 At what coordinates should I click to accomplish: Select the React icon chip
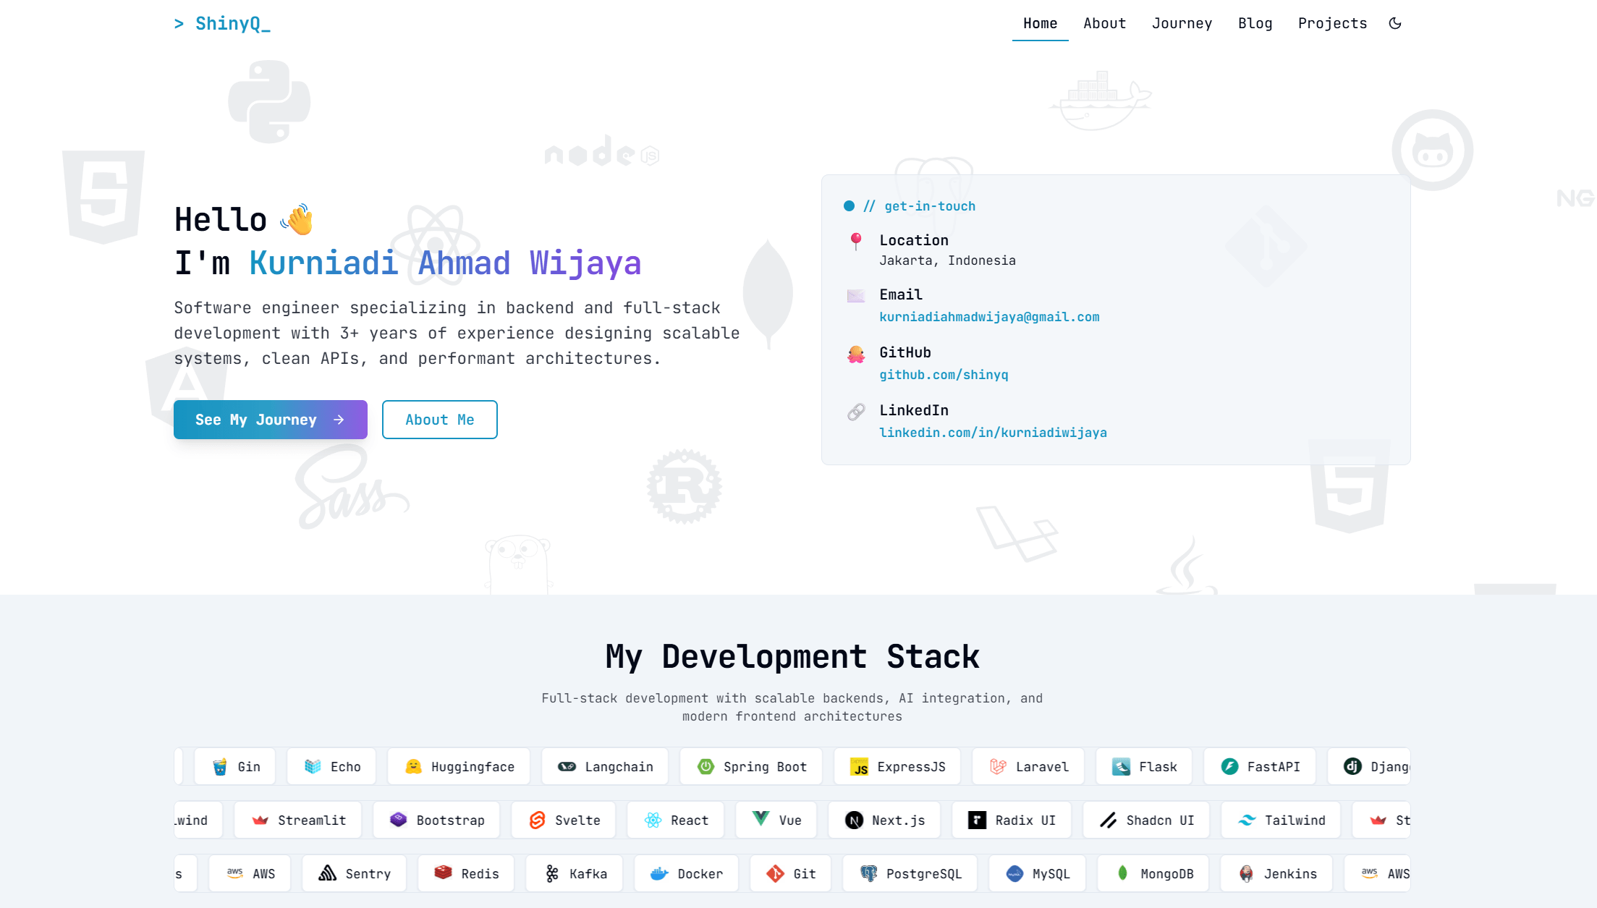[652, 820]
